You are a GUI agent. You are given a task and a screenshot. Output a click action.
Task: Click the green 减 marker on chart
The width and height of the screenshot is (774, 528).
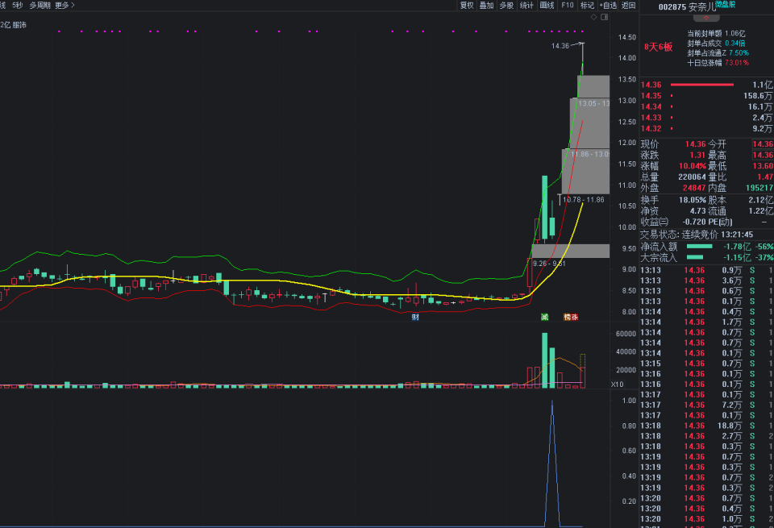[545, 317]
